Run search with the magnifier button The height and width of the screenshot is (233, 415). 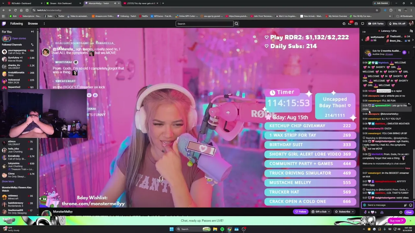tap(236, 24)
